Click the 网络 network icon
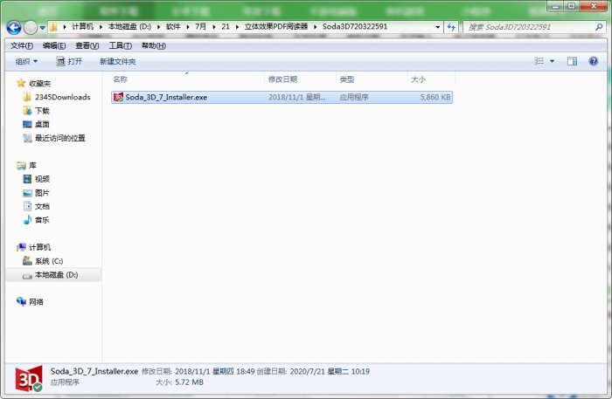 [x=21, y=301]
